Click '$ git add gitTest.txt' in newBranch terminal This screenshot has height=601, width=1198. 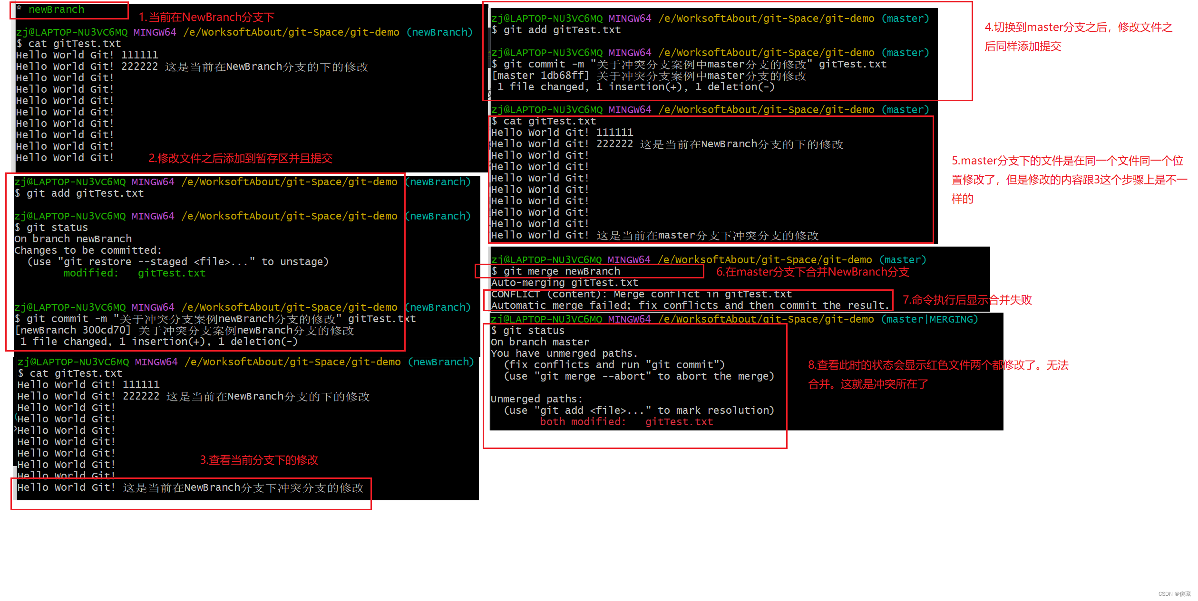tap(79, 193)
